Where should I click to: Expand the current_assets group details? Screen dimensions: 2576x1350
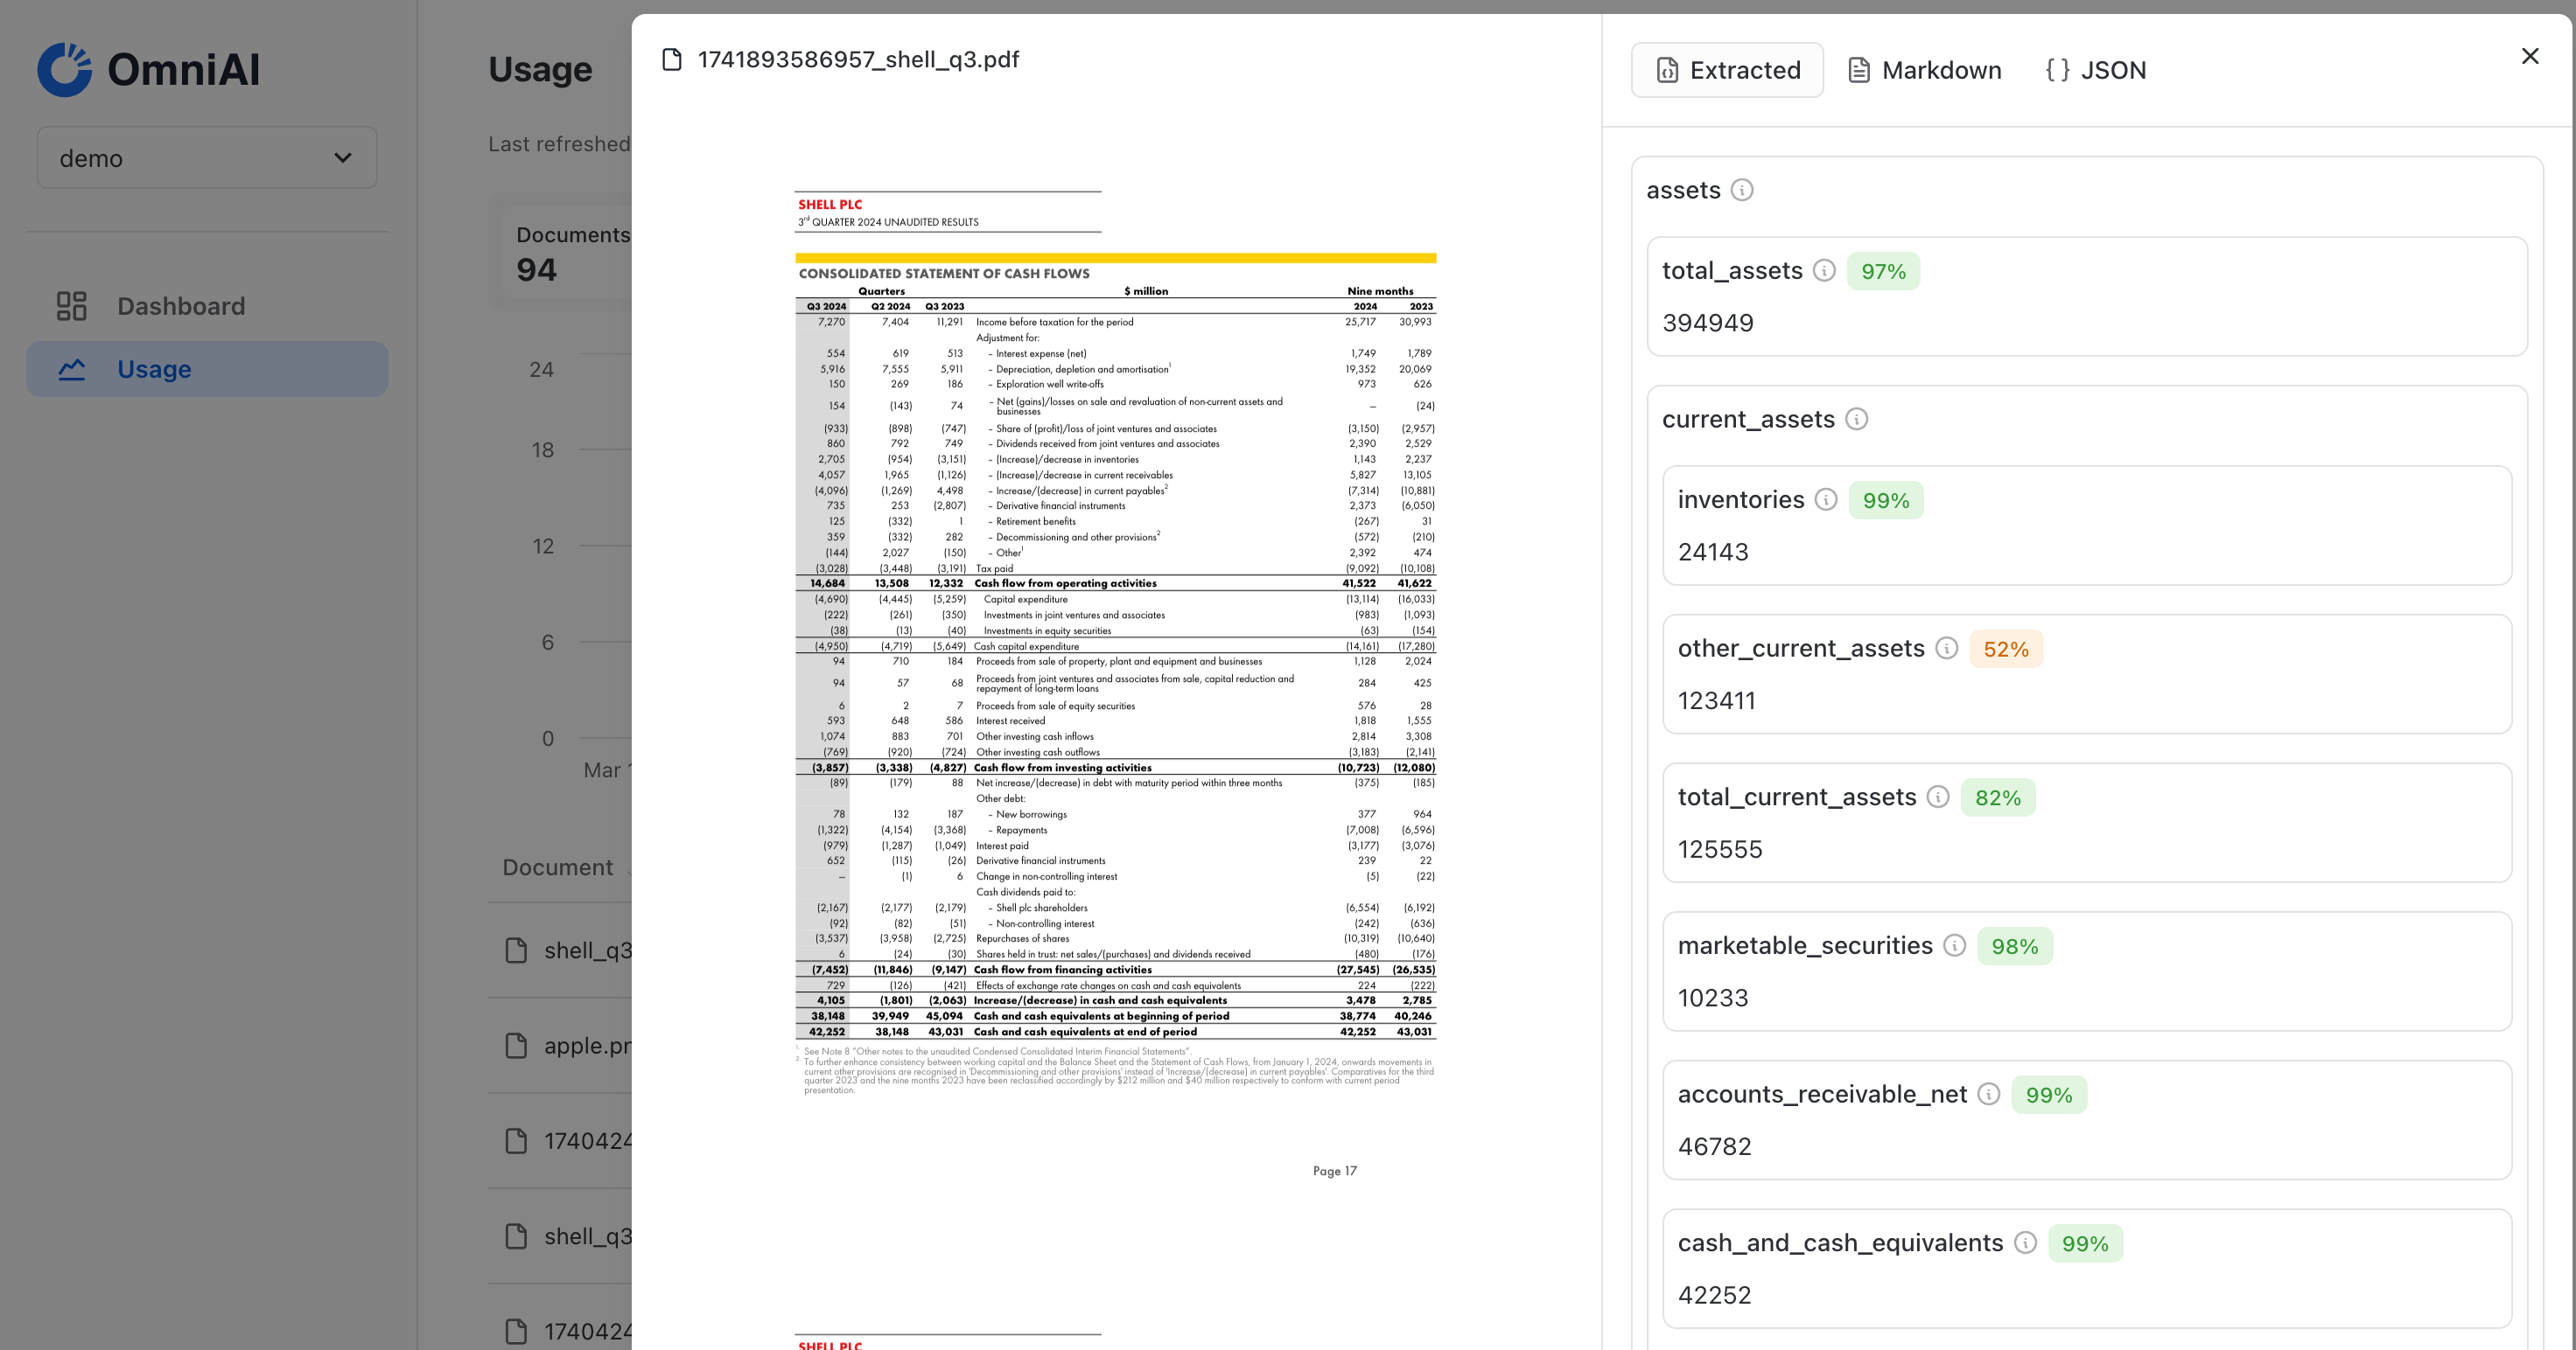[x=1856, y=420]
